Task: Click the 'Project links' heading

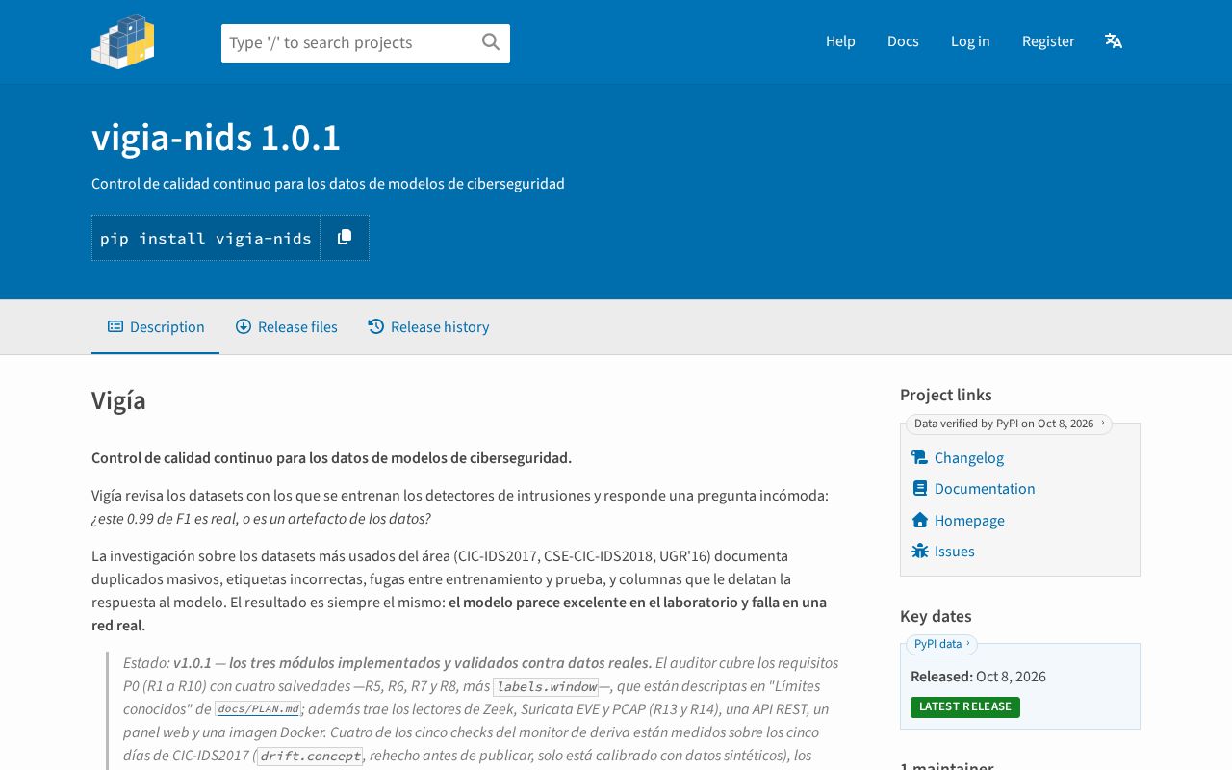Action: tap(945, 395)
